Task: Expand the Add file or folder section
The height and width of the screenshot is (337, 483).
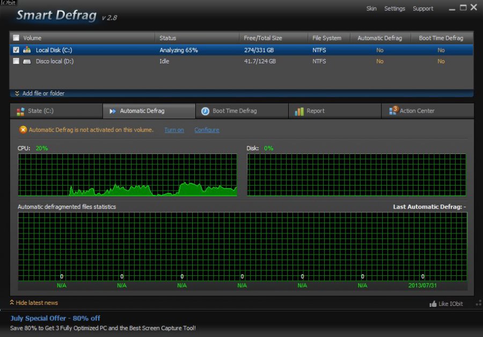Action: coord(40,93)
